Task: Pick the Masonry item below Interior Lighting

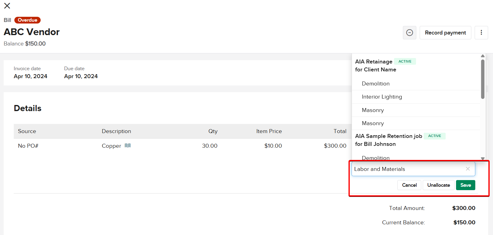Action: [x=373, y=110]
